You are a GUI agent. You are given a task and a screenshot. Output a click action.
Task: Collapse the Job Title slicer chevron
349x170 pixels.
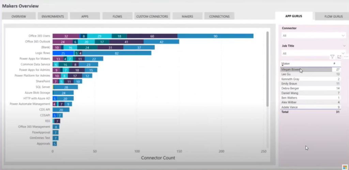pyautogui.click(x=345, y=46)
